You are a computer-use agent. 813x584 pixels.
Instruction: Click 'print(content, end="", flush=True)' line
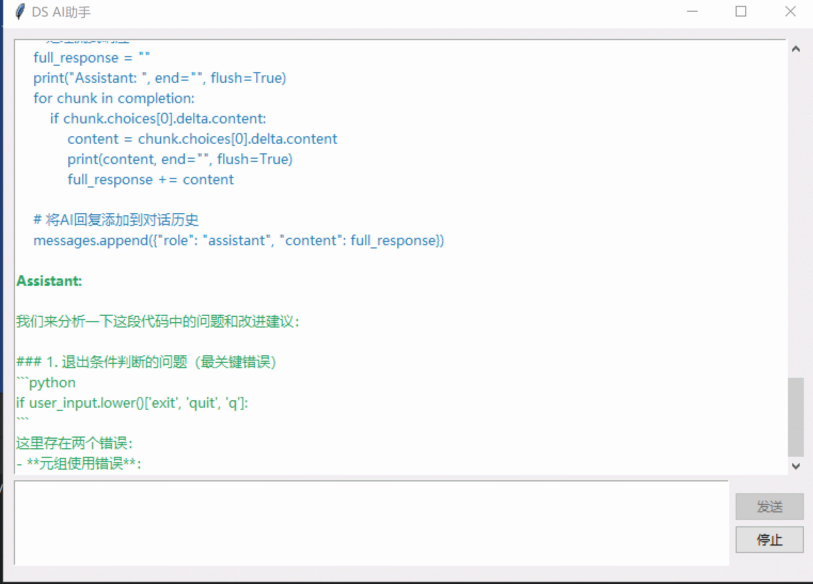click(180, 159)
